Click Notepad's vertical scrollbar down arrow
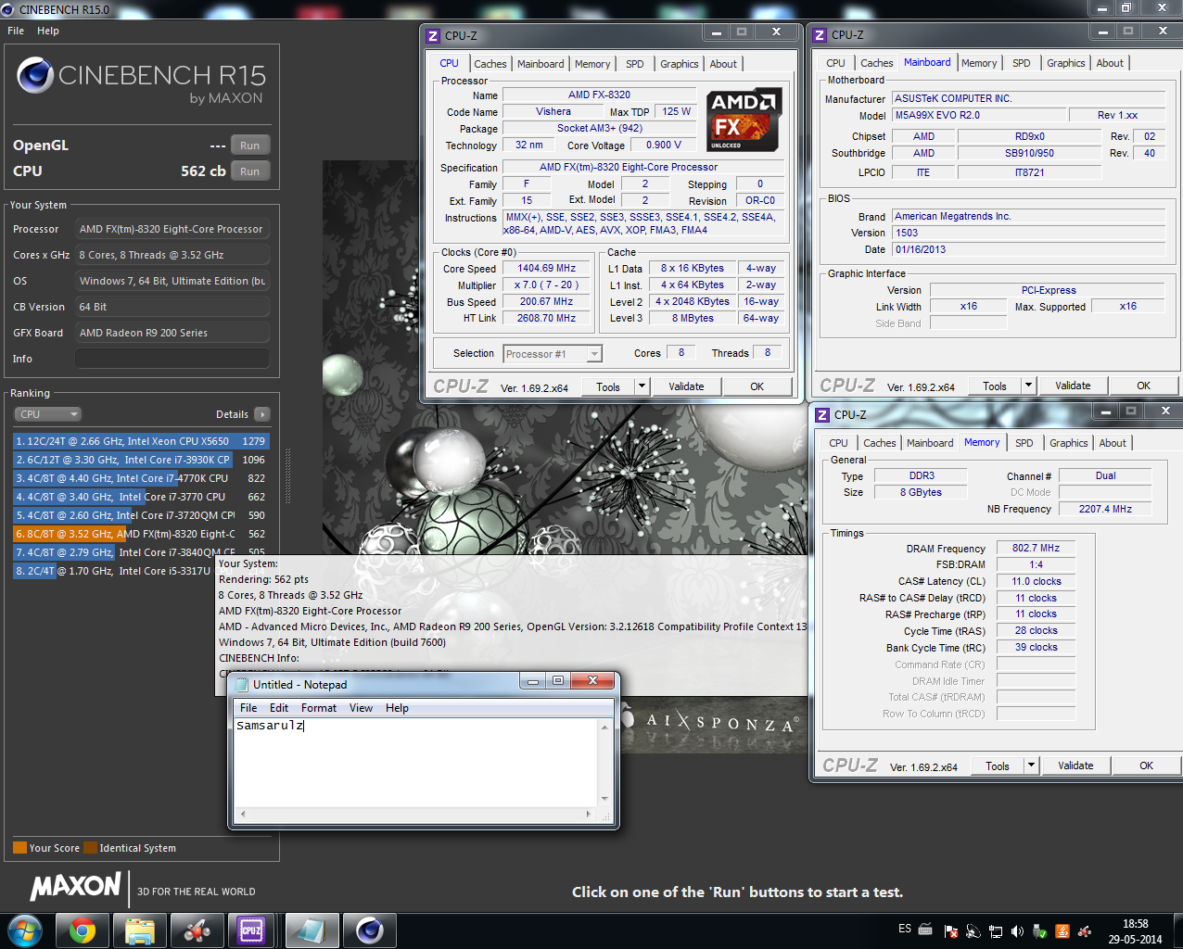1183x949 pixels. [604, 799]
